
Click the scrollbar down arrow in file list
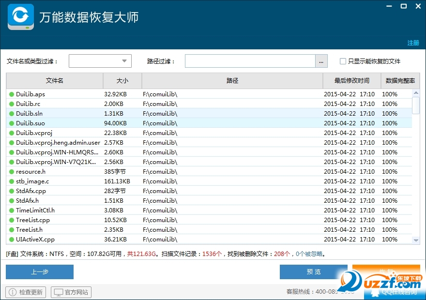click(416, 240)
